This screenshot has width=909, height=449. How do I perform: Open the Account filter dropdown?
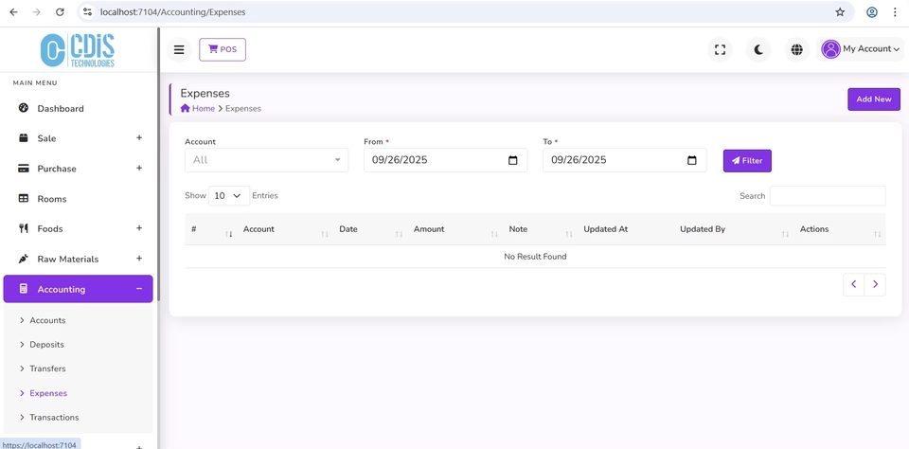pyautogui.click(x=266, y=160)
